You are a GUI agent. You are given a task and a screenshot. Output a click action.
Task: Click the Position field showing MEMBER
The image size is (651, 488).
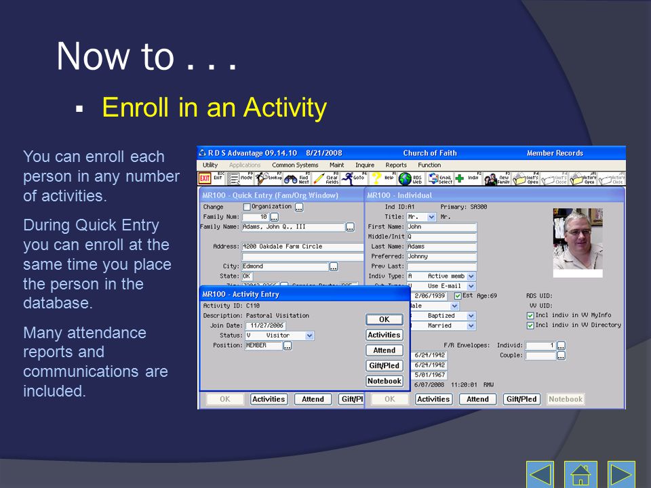[264, 346]
